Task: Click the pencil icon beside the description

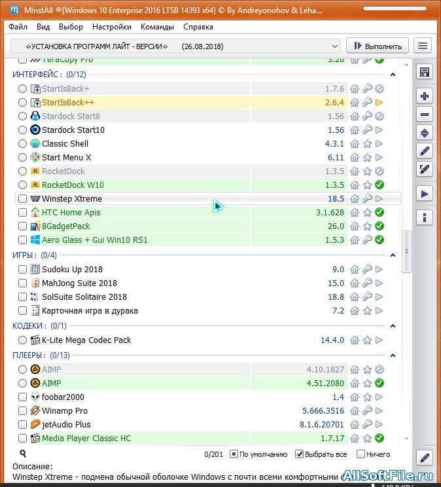Action: [424, 458]
